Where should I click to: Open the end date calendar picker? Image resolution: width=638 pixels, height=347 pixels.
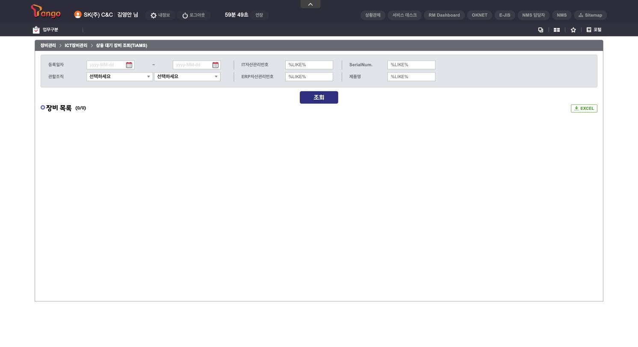216,65
